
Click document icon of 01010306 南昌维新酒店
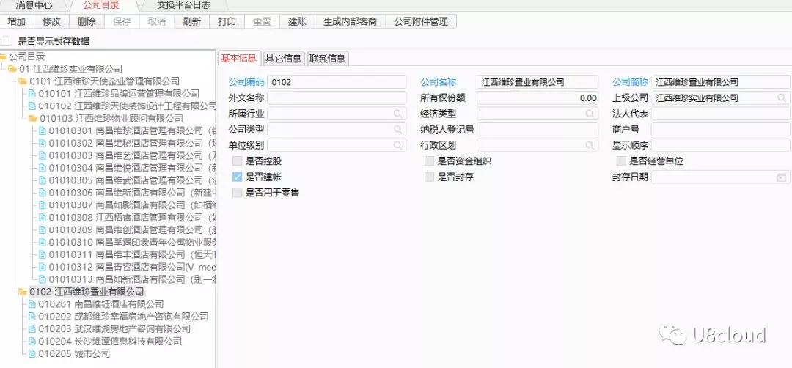click(43, 192)
